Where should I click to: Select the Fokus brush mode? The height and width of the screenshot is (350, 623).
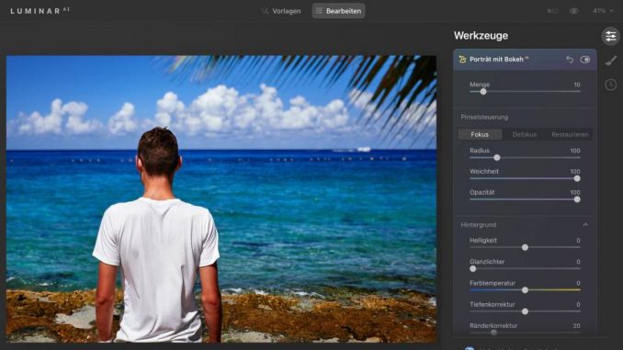[480, 135]
